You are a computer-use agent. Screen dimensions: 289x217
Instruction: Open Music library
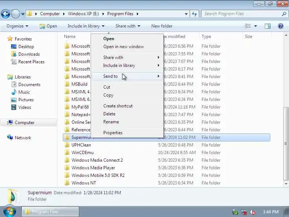click(21, 92)
